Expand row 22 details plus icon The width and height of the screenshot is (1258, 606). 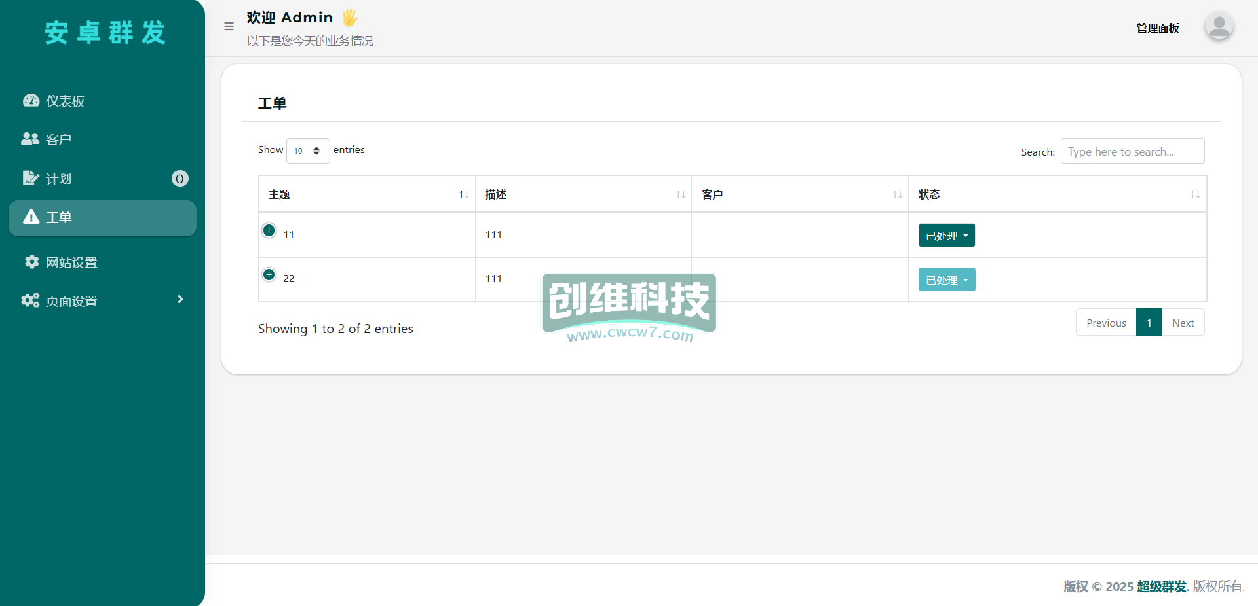(x=269, y=274)
